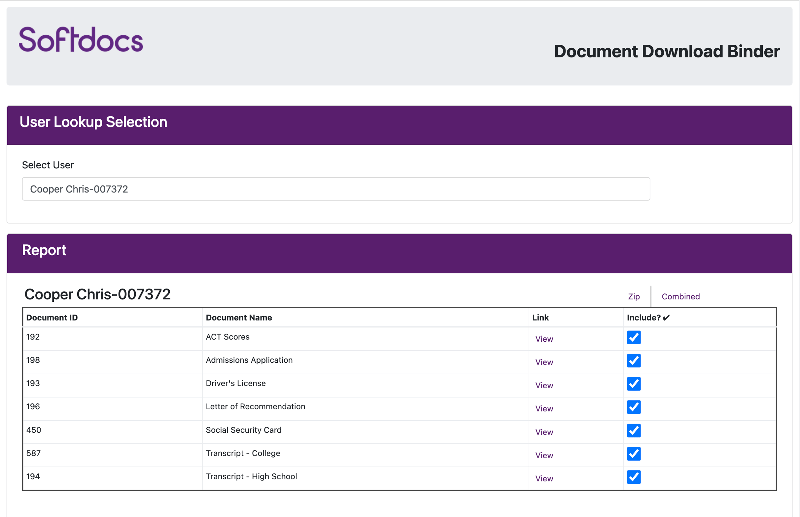View the Social Security Card document
This screenshot has width=800, height=517.
tap(544, 432)
